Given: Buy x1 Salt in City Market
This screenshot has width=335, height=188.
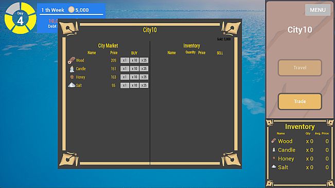Looking at the screenshot, I should pyautogui.click(x=125, y=85).
